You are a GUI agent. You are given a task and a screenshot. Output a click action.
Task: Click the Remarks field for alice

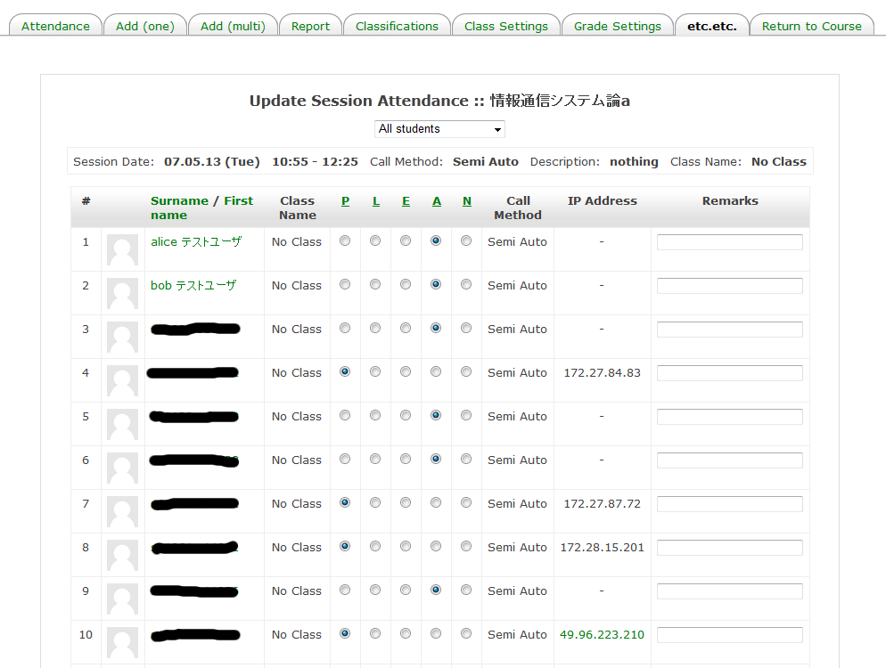point(729,242)
